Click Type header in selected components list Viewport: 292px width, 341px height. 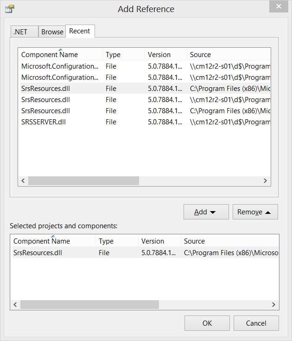click(x=117, y=241)
